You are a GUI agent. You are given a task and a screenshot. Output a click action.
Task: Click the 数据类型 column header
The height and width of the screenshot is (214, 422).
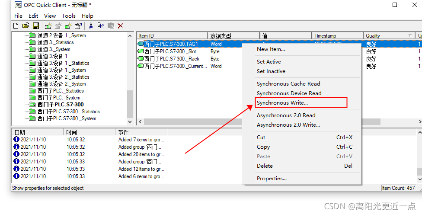[233, 35]
